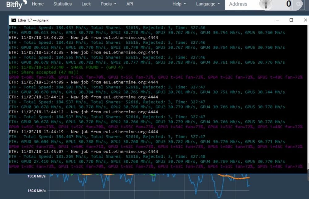Go to the Statistics page
The height and width of the screenshot is (199, 309).
pyautogui.click(x=62, y=4)
